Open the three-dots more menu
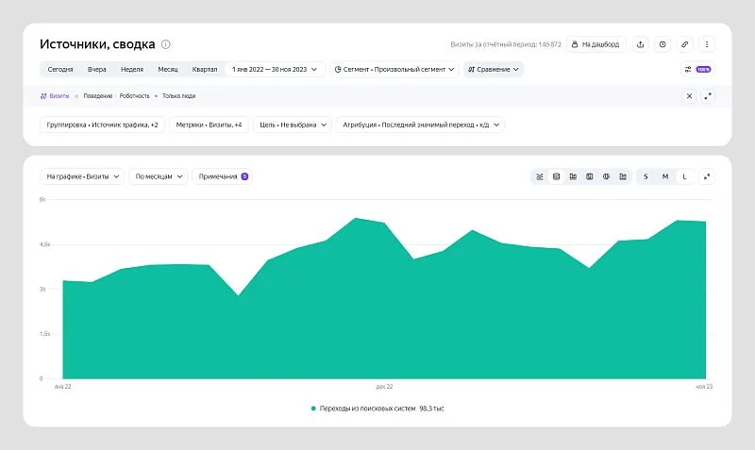 click(707, 44)
